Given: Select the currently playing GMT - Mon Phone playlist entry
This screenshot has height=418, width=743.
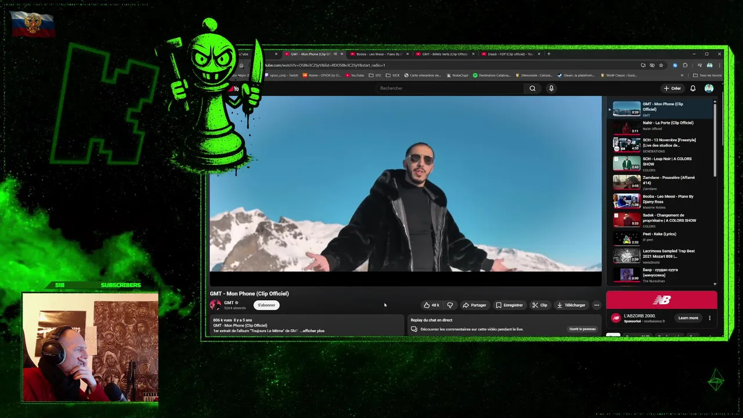Looking at the screenshot, I should click(661, 109).
